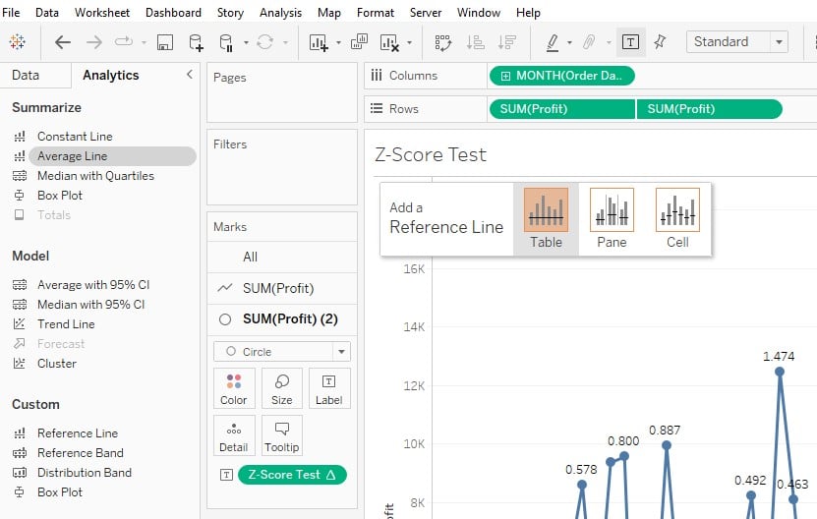Select Average with 95% CI
This screenshot has width=817, height=519.
coord(93,285)
